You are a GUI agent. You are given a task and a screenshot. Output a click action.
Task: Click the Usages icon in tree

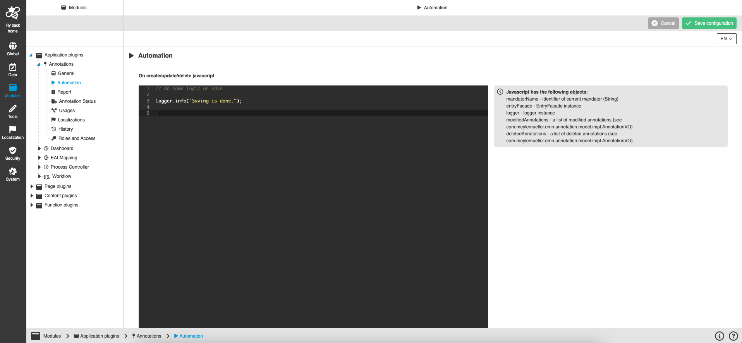click(54, 111)
